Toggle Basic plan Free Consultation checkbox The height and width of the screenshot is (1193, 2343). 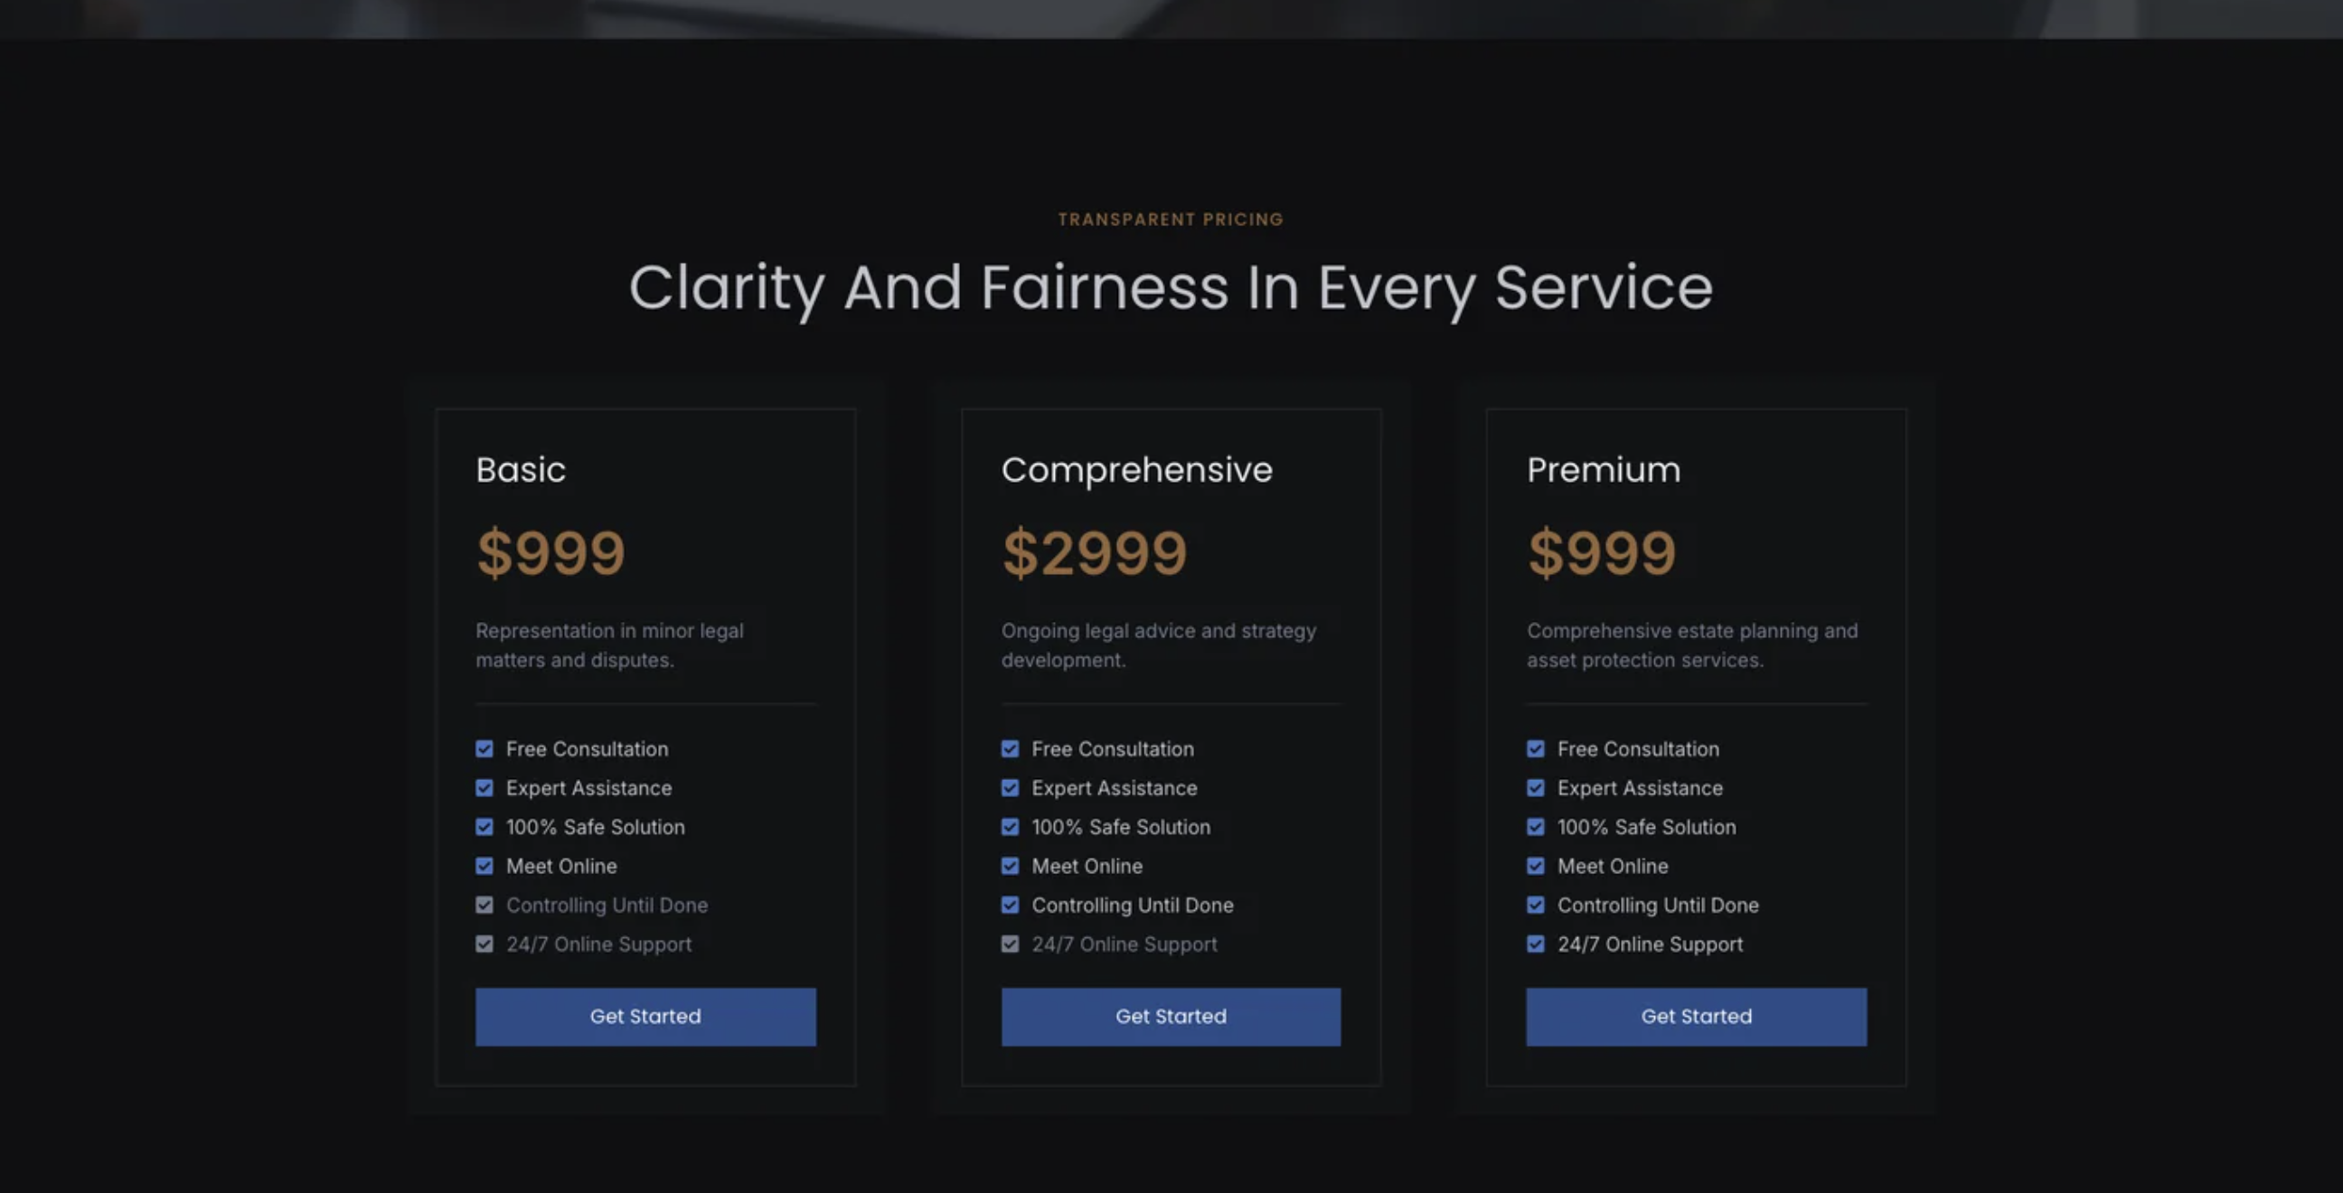tap(484, 748)
